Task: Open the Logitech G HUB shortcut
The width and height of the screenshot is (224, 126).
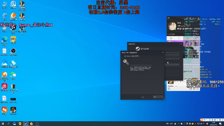Action: pos(13,29)
